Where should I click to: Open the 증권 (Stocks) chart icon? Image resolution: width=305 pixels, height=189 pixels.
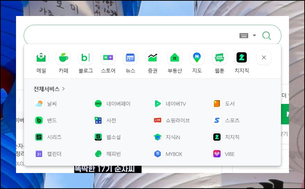(x=152, y=57)
